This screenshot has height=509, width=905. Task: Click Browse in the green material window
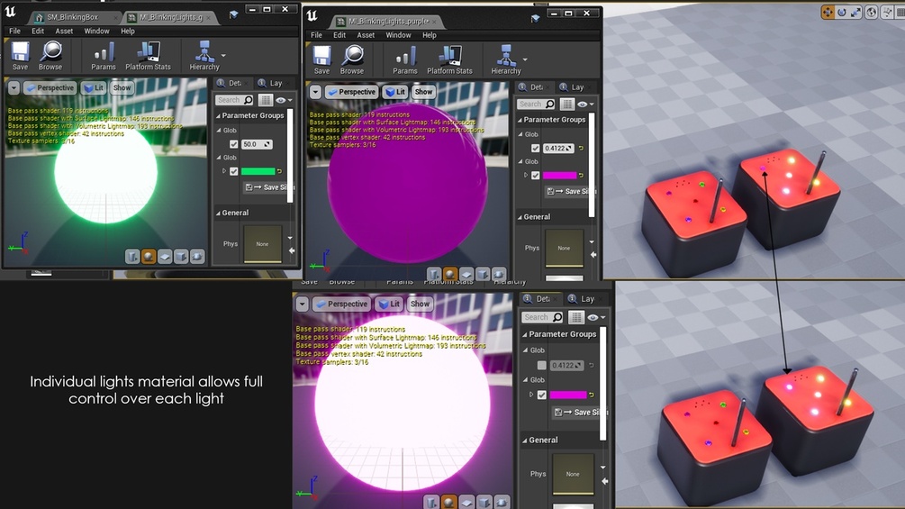(50, 56)
